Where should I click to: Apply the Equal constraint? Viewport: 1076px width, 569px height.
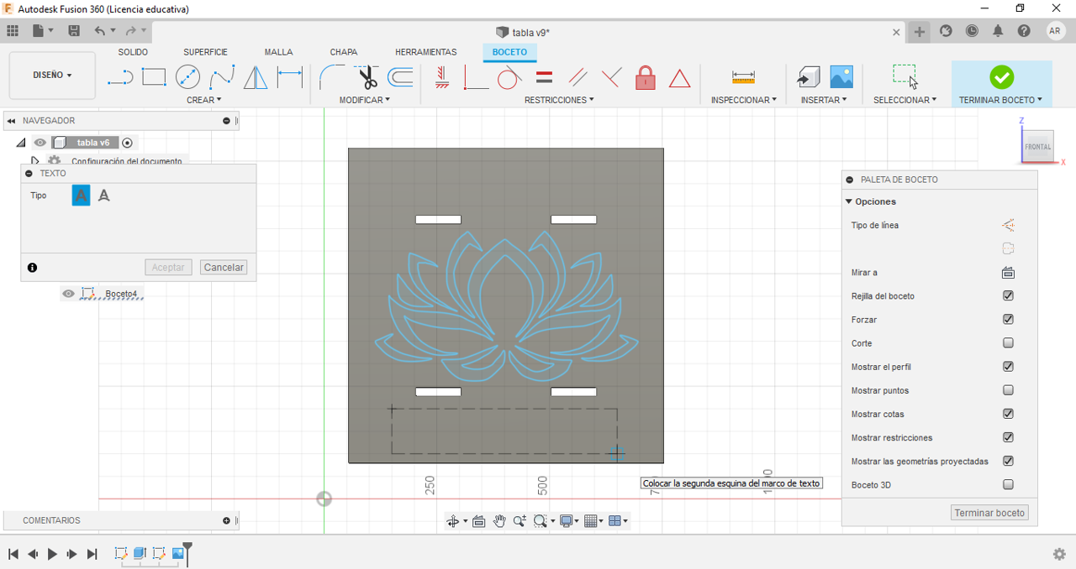[x=544, y=78]
